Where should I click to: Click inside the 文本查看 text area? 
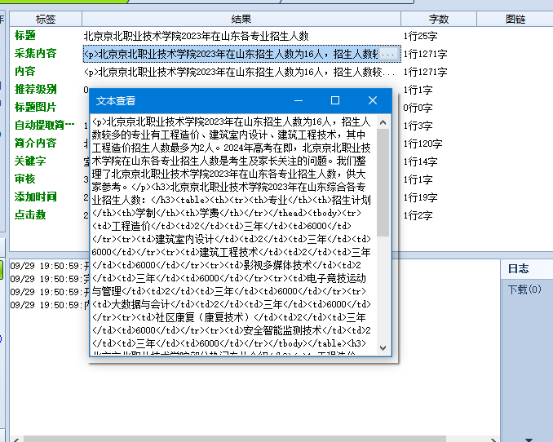[x=232, y=234]
